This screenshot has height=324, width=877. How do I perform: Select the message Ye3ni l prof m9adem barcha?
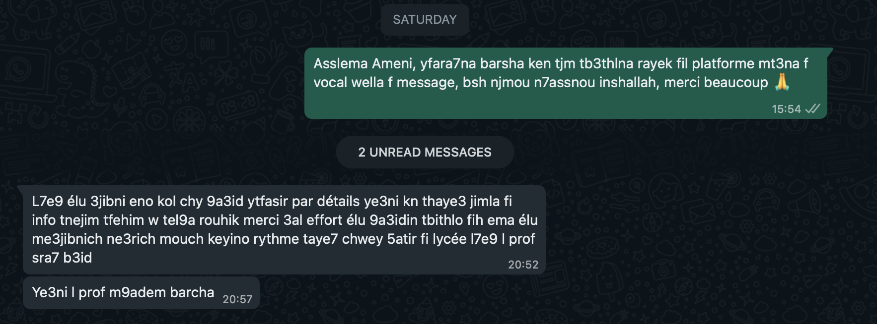141,293
